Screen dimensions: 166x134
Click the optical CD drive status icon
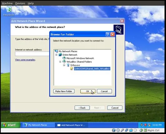[x=118, y=130]
